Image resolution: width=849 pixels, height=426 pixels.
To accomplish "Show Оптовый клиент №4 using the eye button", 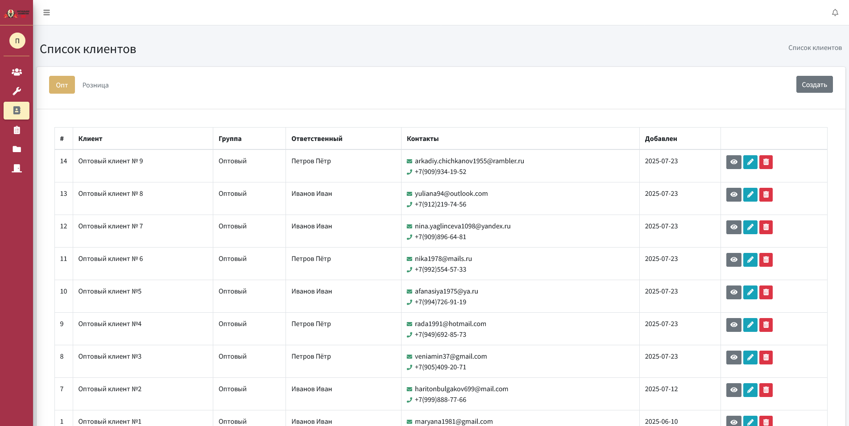I will (x=734, y=325).
